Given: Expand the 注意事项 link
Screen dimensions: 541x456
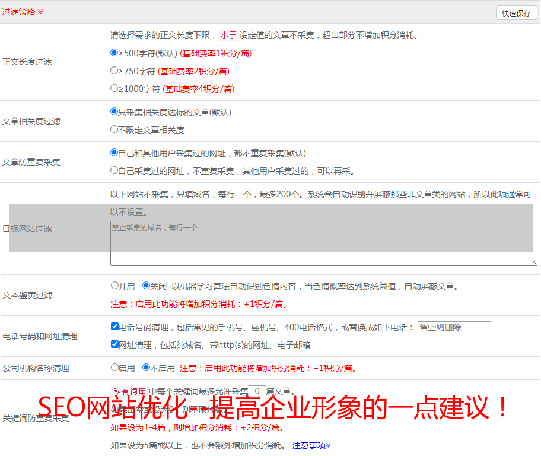Looking at the screenshot, I should [311, 445].
